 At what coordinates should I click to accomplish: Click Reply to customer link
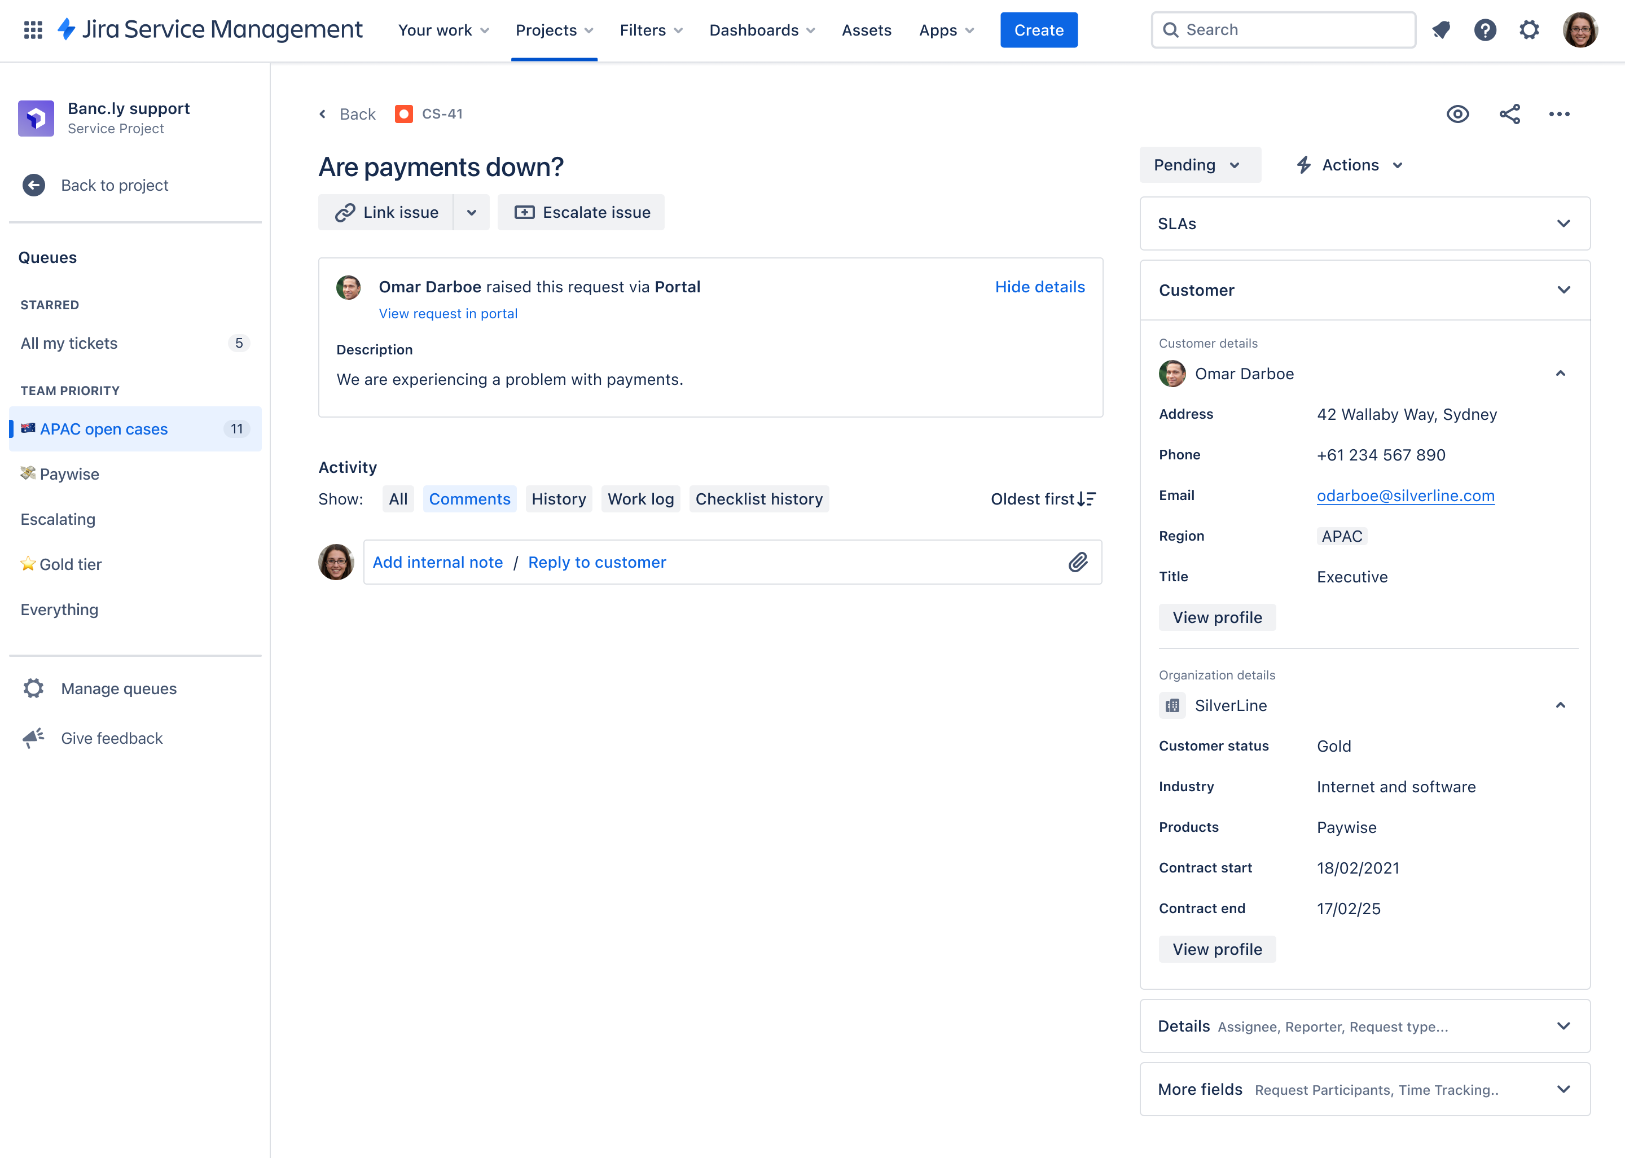coord(596,562)
